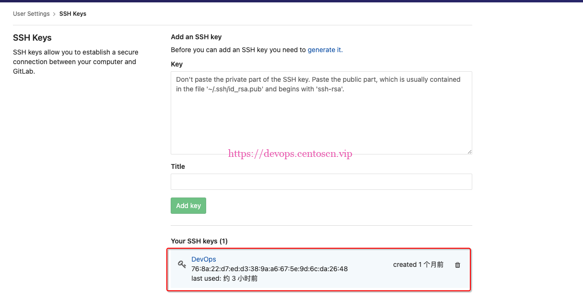Select the SSH Keys breadcrumb item
This screenshot has height=308, width=583.
click(73, 14)
